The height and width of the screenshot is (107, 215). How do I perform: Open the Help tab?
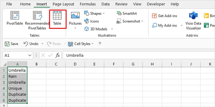click(x=175, y=4)
